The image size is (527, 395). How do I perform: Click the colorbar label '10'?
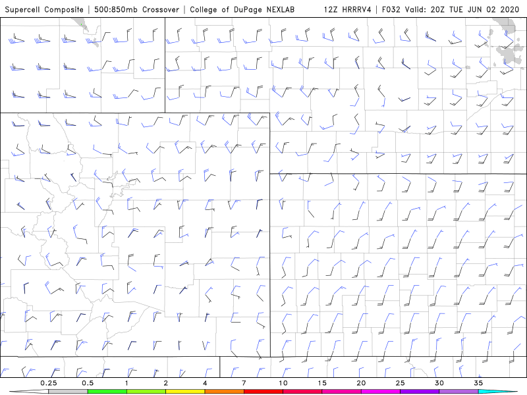click(283, 383)
